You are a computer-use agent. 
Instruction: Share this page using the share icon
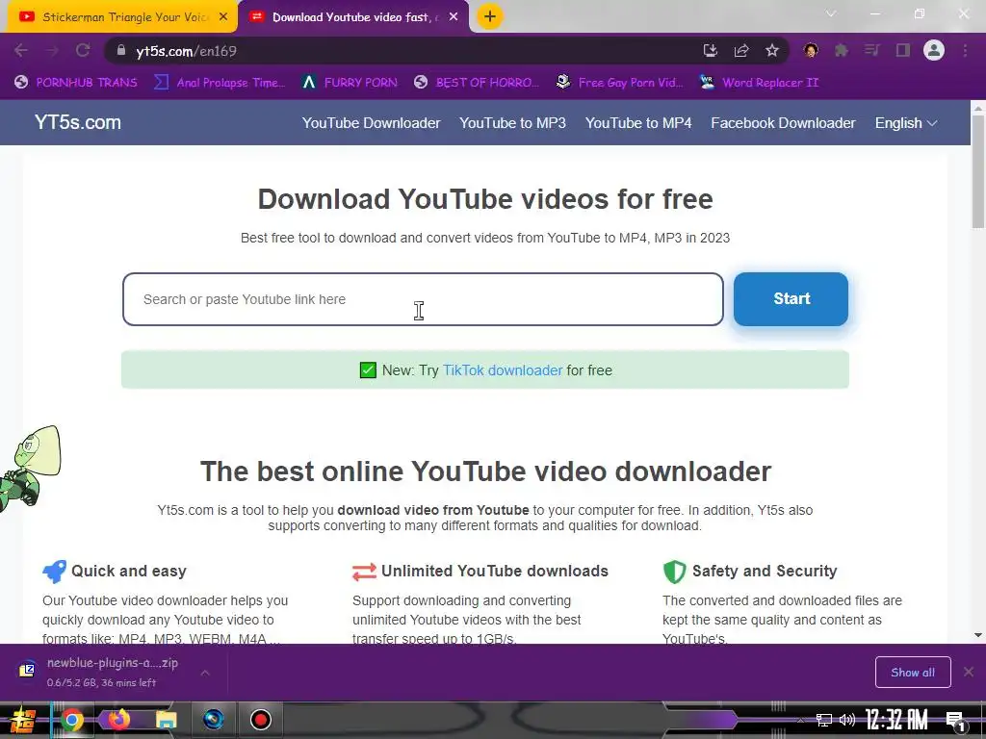coord(741,51)
